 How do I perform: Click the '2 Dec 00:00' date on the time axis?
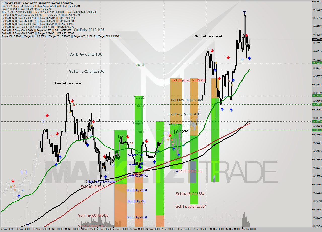pyautogui.click(x=168, y=229)
